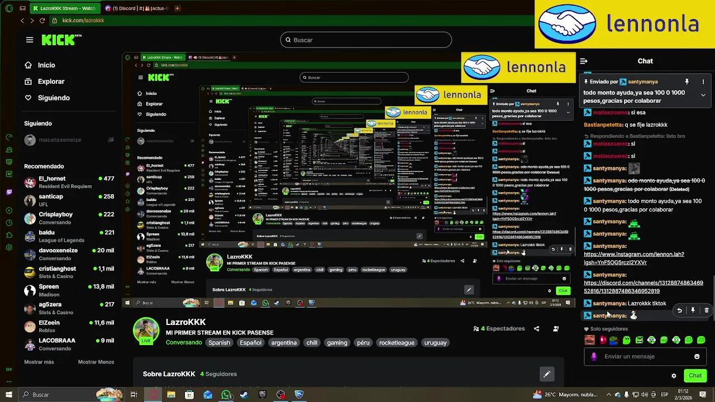Open Steam from the Windows taskbar
The width and height of the screenshot is (715, 402).
(x=244, y=395)
